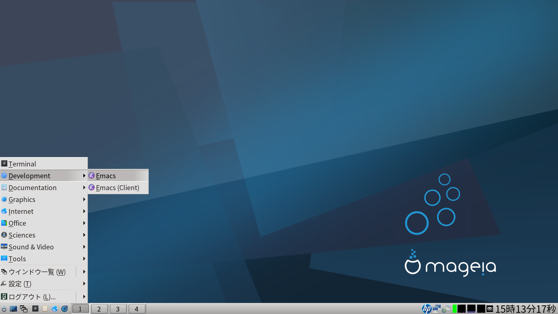Click the middle monitor graph with the blue line

[471, 309]
